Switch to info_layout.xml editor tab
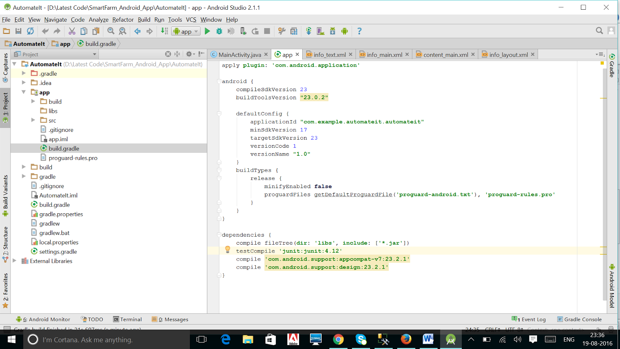Viewport: 620px width, 349px height. (x=508, y=55)
